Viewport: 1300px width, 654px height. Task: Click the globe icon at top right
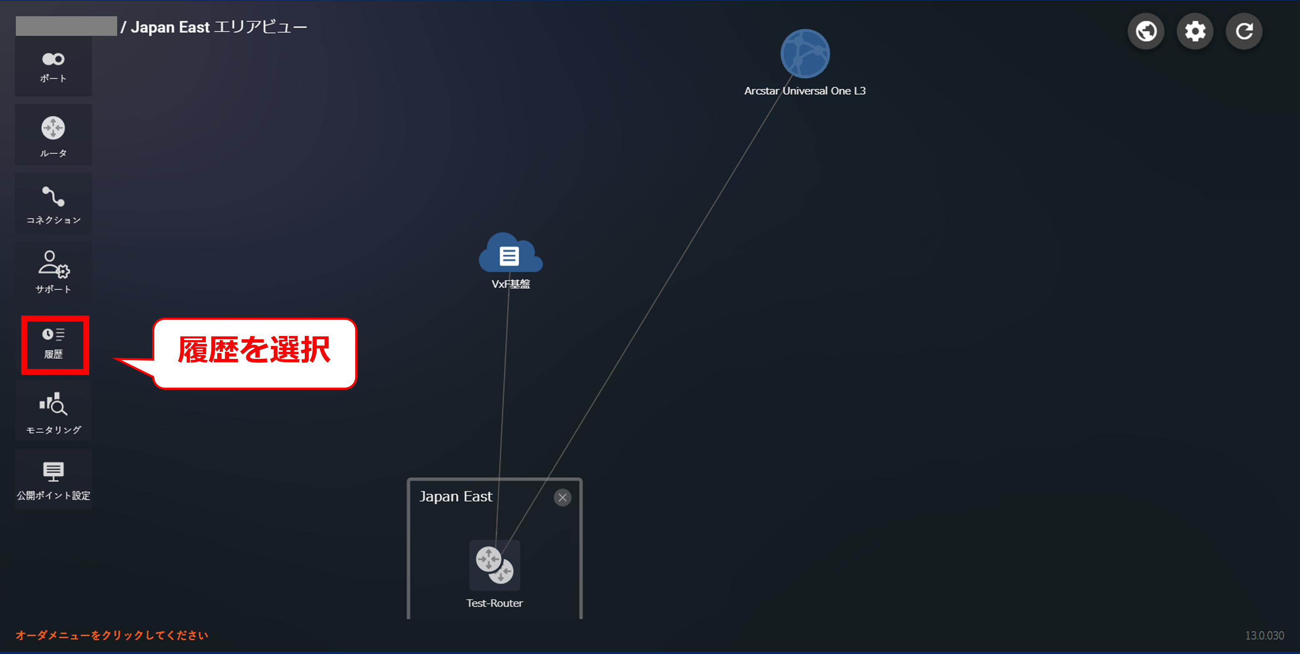(x=1146, y=31)
